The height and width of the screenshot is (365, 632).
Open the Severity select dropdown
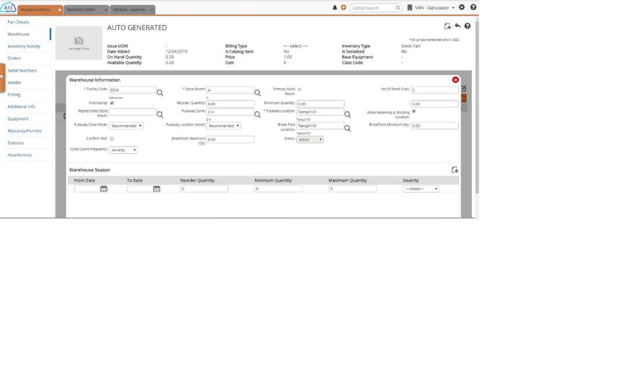(421, 189)
